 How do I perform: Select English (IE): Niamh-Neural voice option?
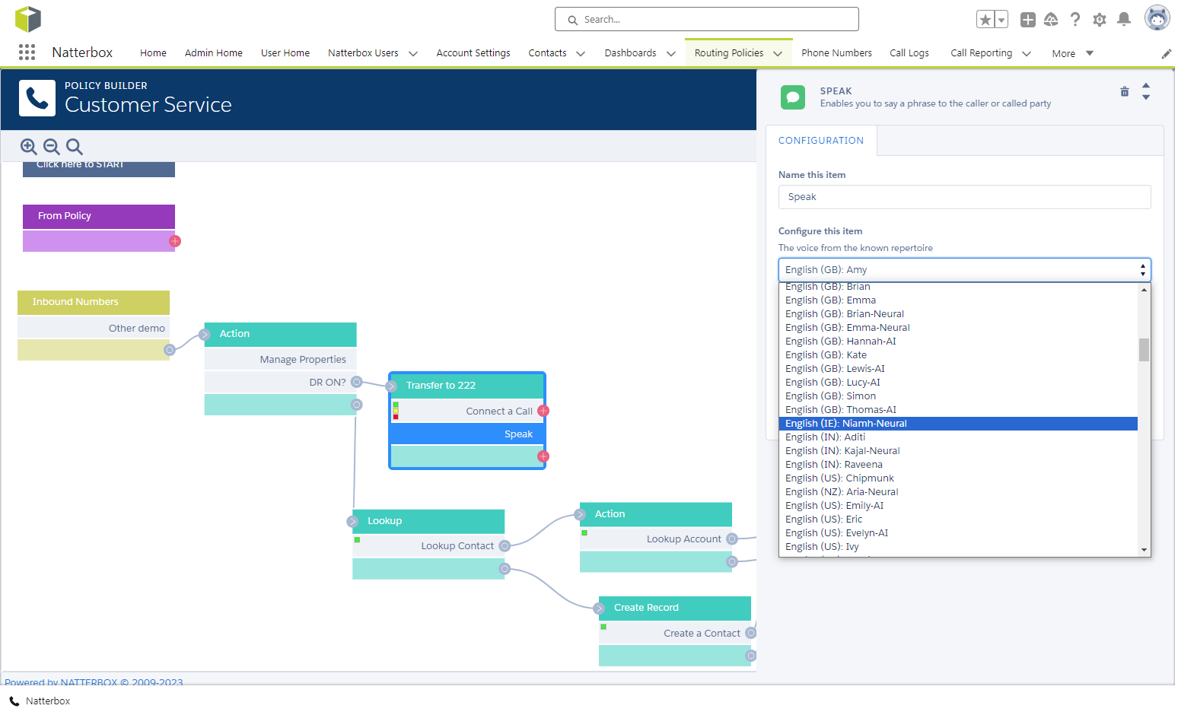pyautogui.click(x=958, y=424)
